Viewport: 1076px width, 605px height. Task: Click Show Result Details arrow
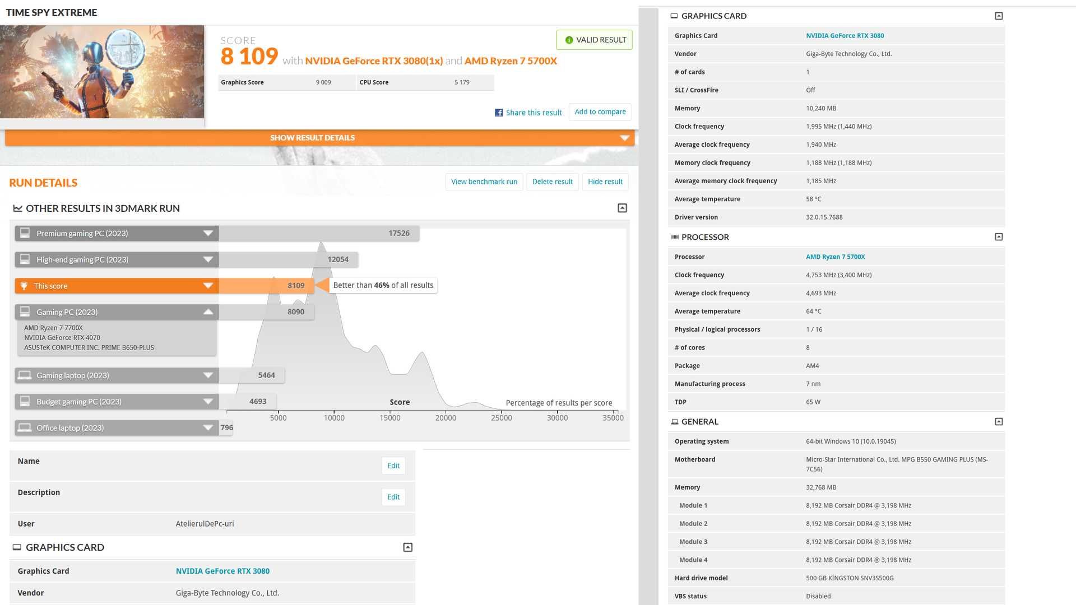click(624, 138)
